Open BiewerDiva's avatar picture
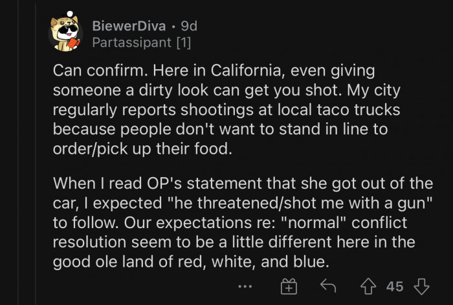The width and height of the screenshot is (453, 305). 65,34
